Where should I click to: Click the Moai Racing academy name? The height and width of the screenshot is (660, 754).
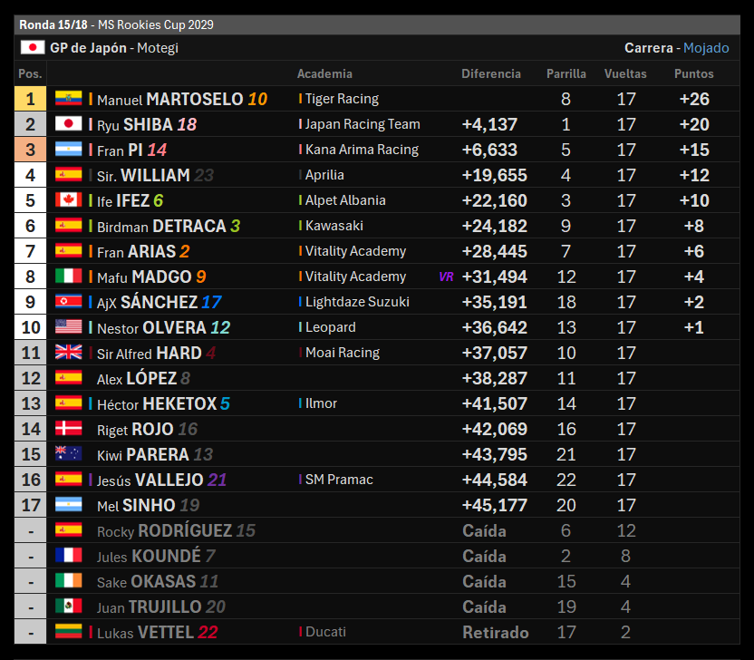343,353
